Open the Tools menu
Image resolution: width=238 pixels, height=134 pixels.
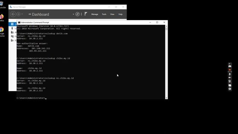pos(104,14)
